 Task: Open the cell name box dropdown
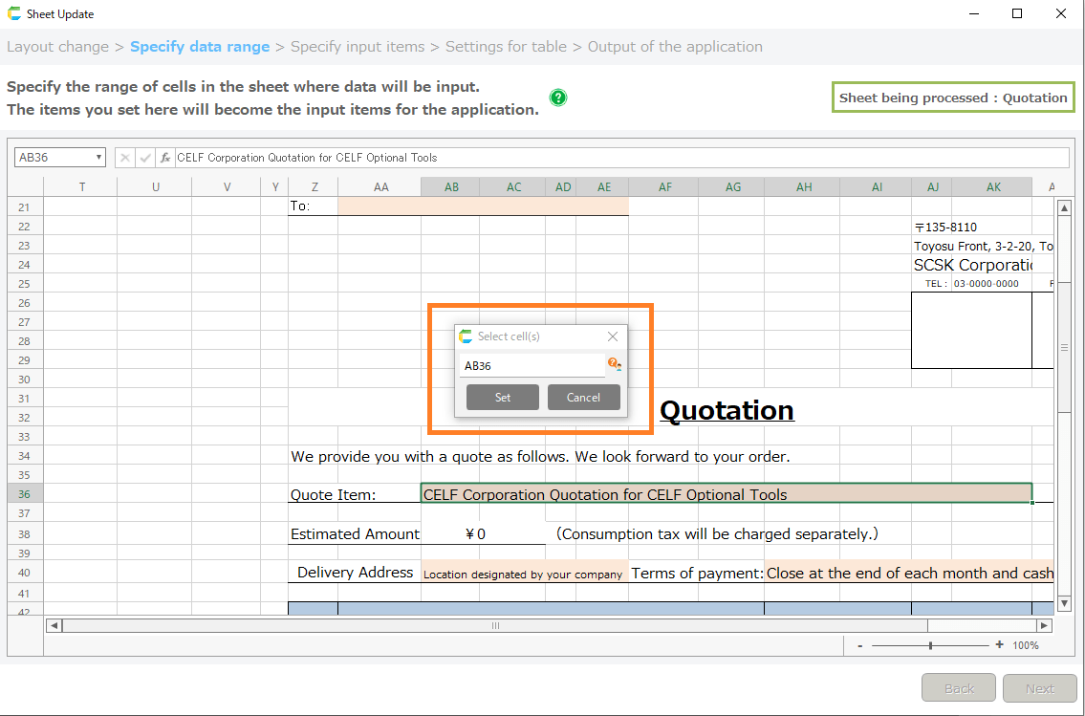click(98, 158)
